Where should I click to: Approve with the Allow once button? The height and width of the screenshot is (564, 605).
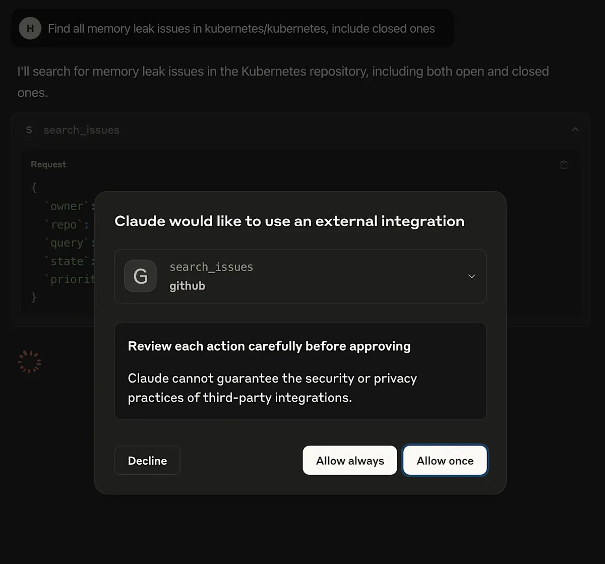445,460
